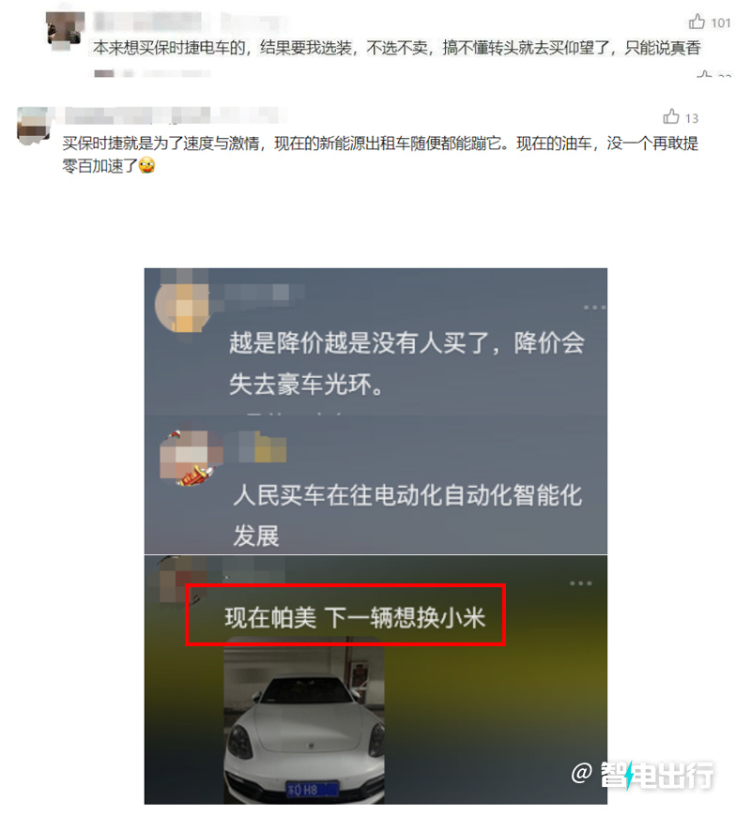Click the comment 人民买车在往电动化自动化智能化发展
This screenshot has width=751, height=816.
(407, 515)
